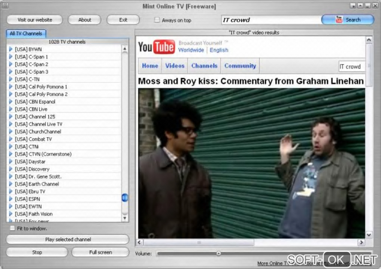The width and height of the screenshot is (381, 269).
Task: Switch to the All TV Channels tab
Action: tap(26, 34)
